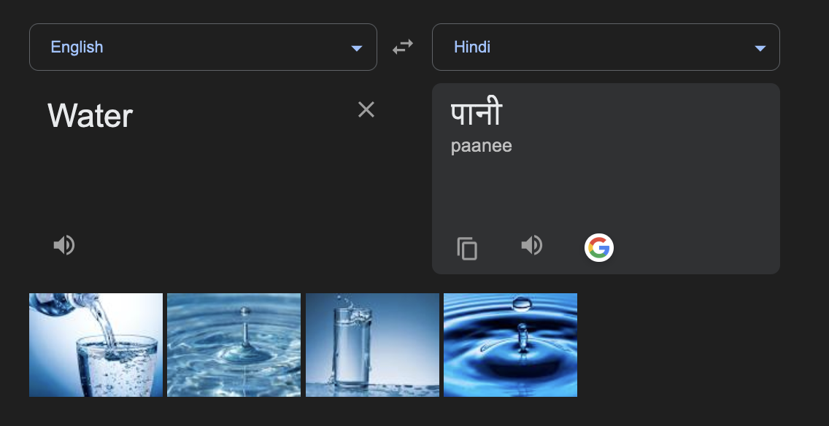Screen dimensions: 829x426
Task: Clear the input with the X icon
Action: click(366, 109)
